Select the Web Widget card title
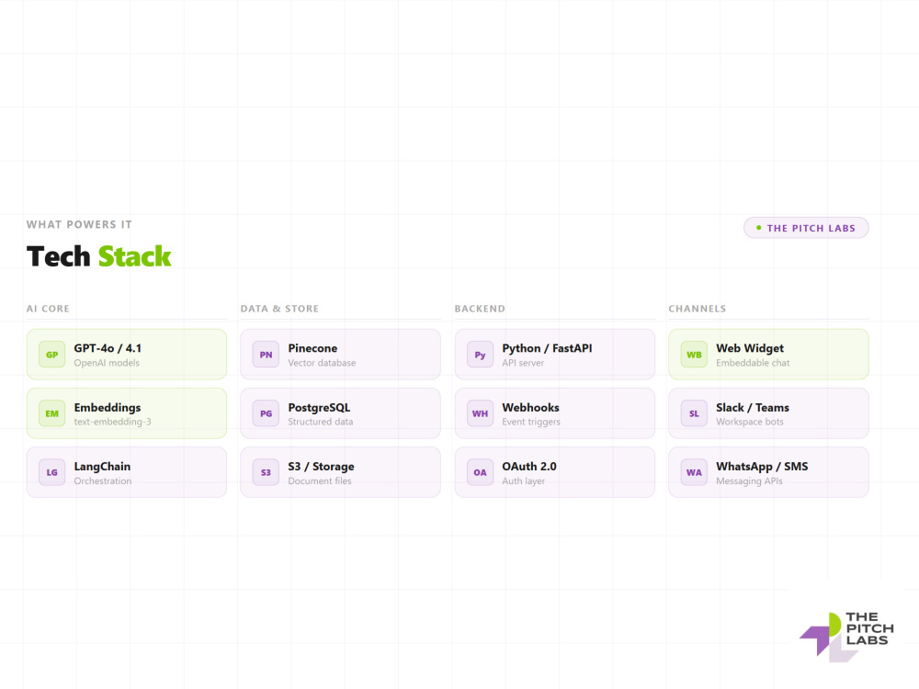 tap(750, 348)
